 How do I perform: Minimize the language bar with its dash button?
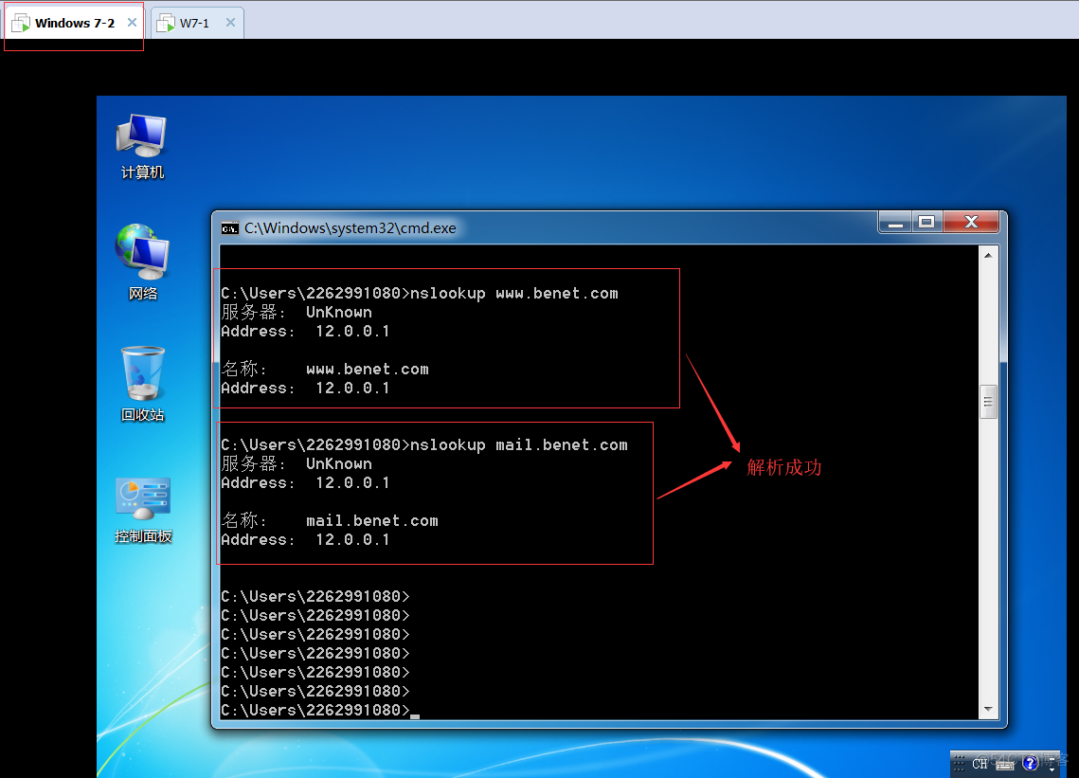[1052, 759]
